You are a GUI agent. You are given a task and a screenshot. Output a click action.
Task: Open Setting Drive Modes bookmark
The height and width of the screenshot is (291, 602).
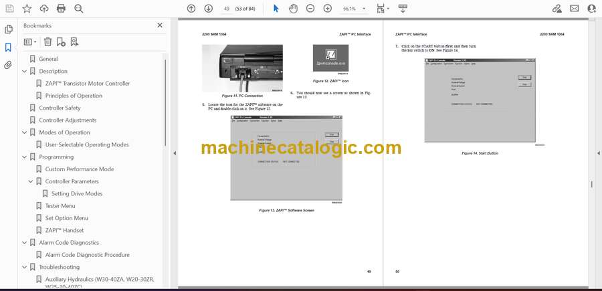point(77,194)
